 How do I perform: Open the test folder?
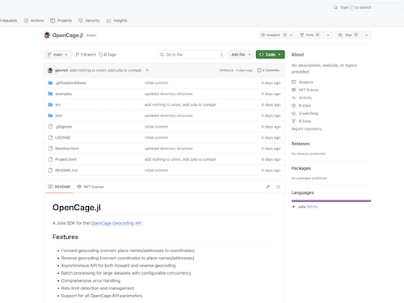(x=58, y=116)
